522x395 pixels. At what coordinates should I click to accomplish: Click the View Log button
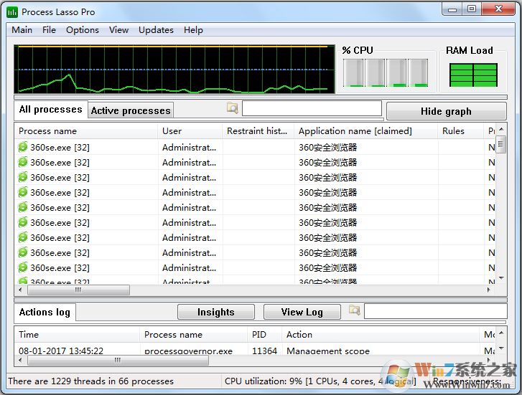302,312
